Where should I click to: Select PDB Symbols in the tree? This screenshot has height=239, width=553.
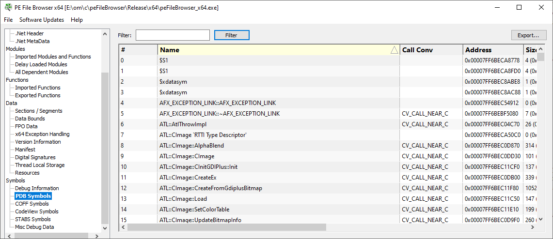click(x=33, y=196)
